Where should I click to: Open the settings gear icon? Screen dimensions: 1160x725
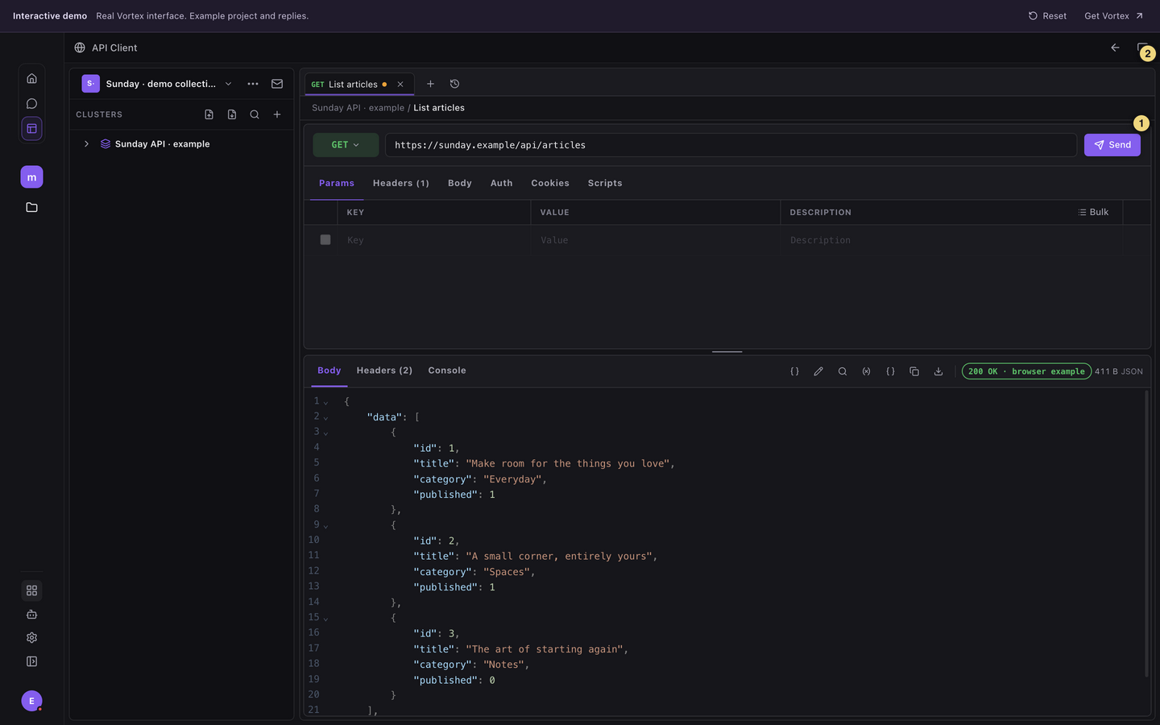pyautogui.click(x=31, y=637)
